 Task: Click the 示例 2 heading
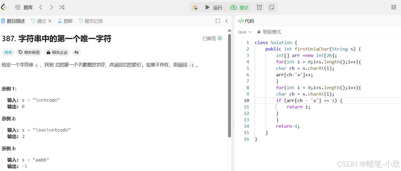9,119
